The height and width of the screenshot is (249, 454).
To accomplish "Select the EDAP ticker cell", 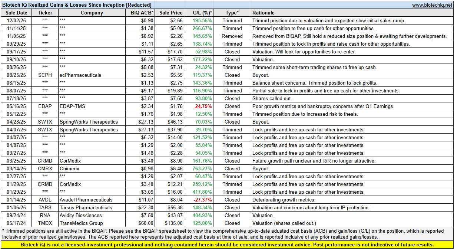I will coord(45,106).
